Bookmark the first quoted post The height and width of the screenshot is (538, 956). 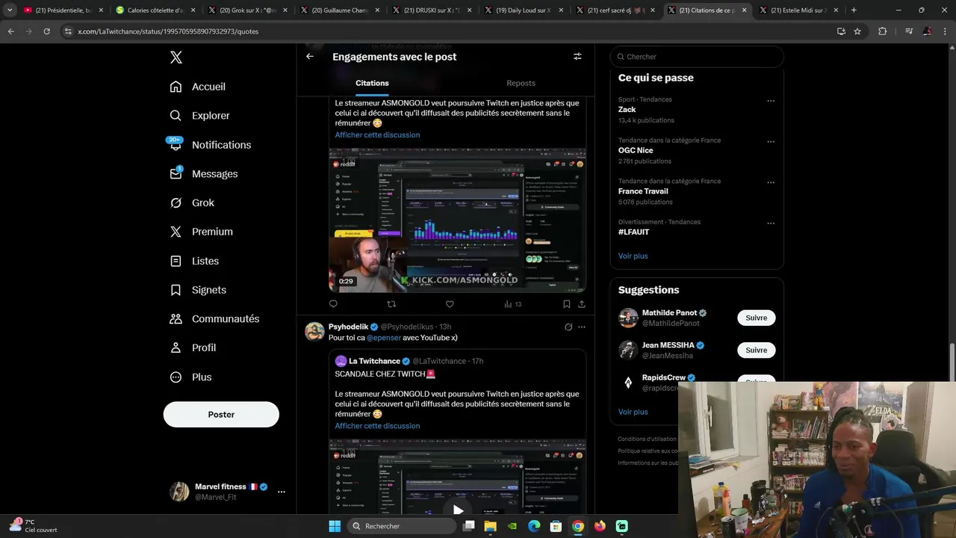coord(566,304)
